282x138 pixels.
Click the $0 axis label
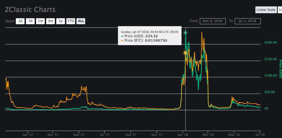coord(267,108)
